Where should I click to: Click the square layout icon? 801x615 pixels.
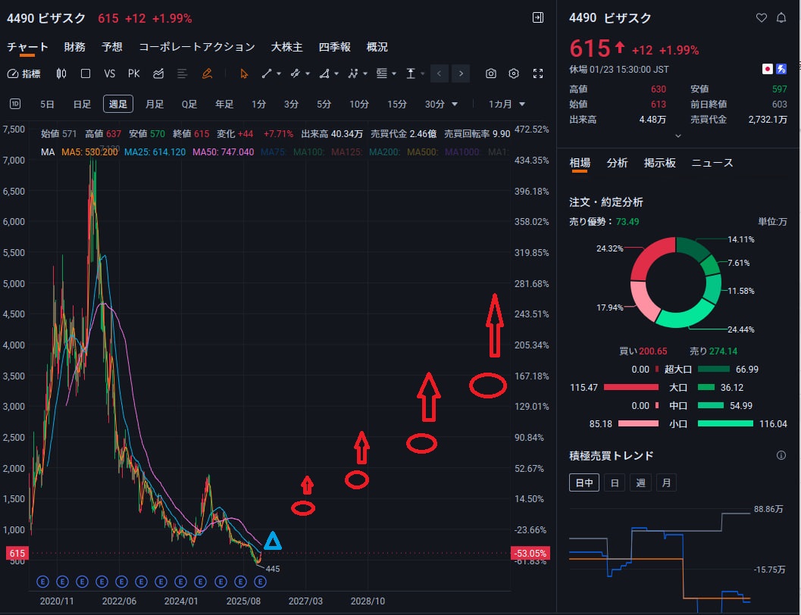coord(86,73)
